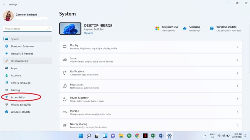Image resolution: width=250 pixels, height=140 pixels.
Task: Open the clock and date in the tray
Action: [x=237, y=136]
